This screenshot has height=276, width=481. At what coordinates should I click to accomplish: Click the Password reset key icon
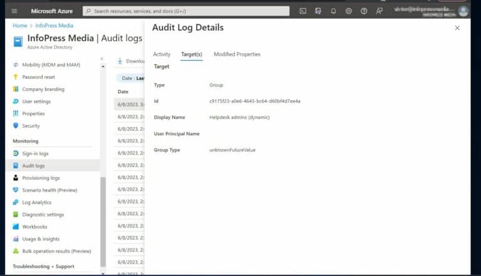click(x=16, y=77)
